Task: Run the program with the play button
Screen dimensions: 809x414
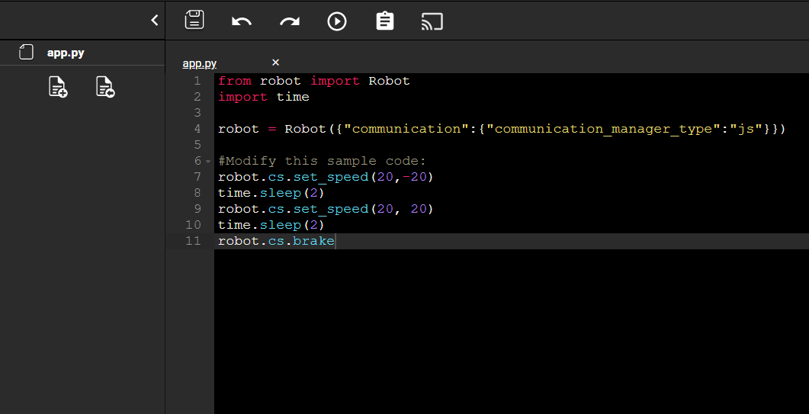Action: pyautogui.click(x=337, y=21)
